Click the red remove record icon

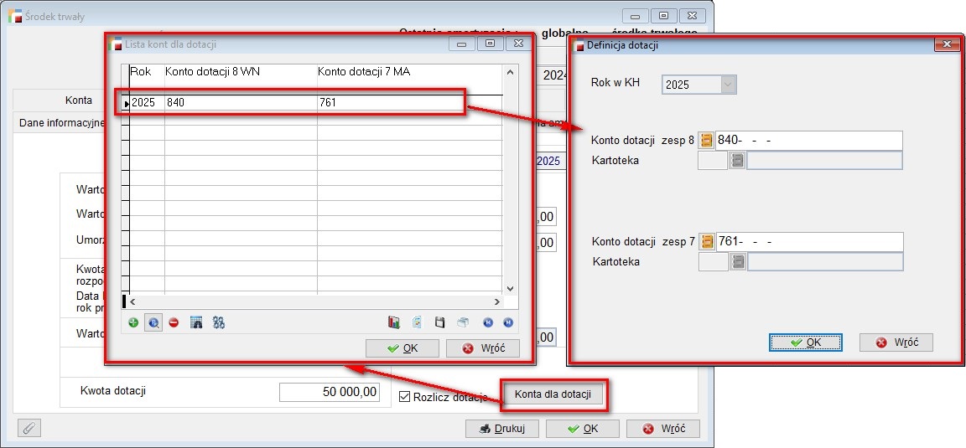pyautogui.click(x=174, y=322)
